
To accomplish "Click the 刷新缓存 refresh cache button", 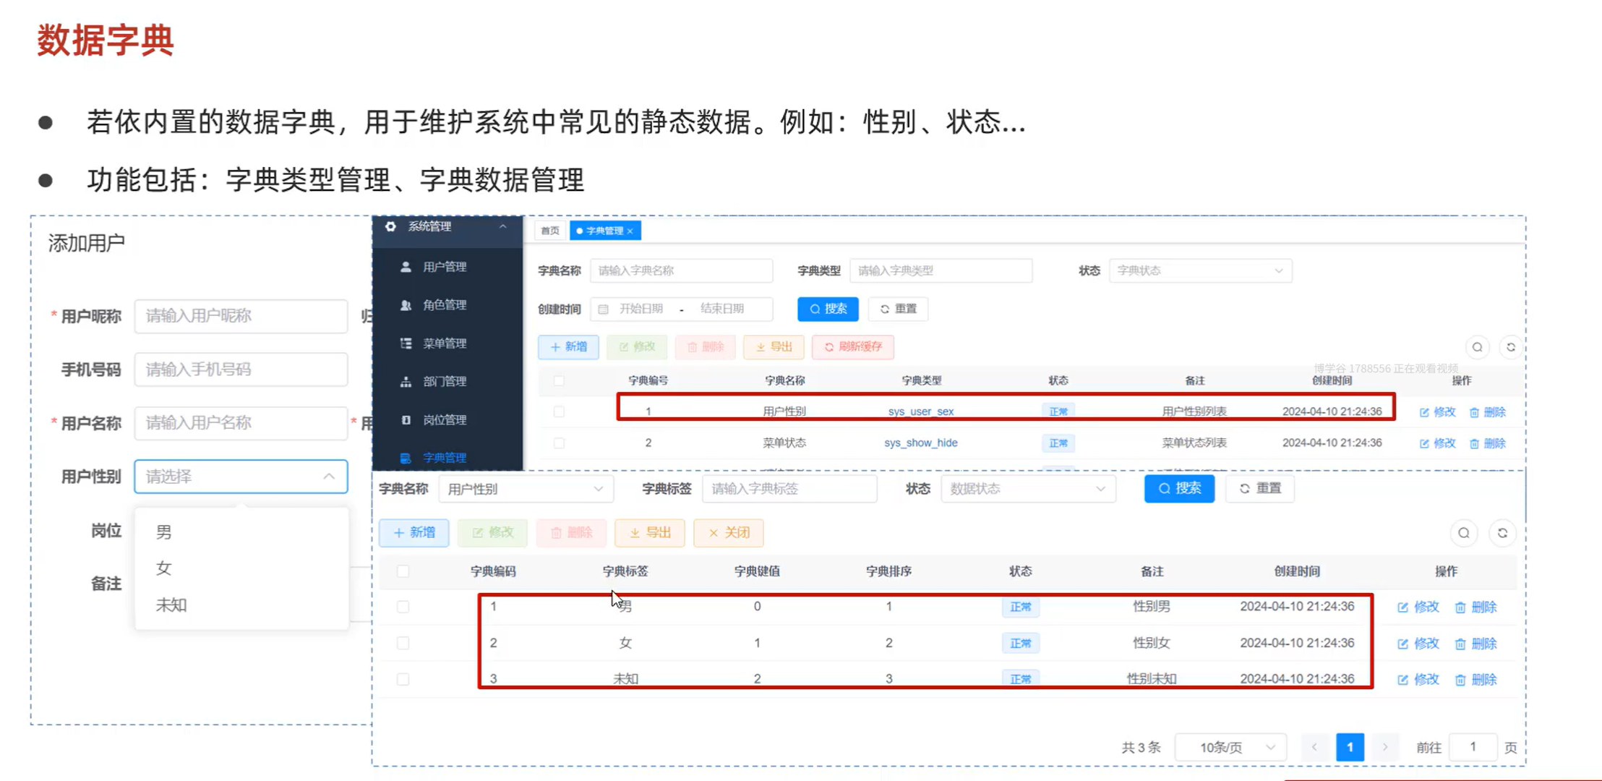I will 853,347.
